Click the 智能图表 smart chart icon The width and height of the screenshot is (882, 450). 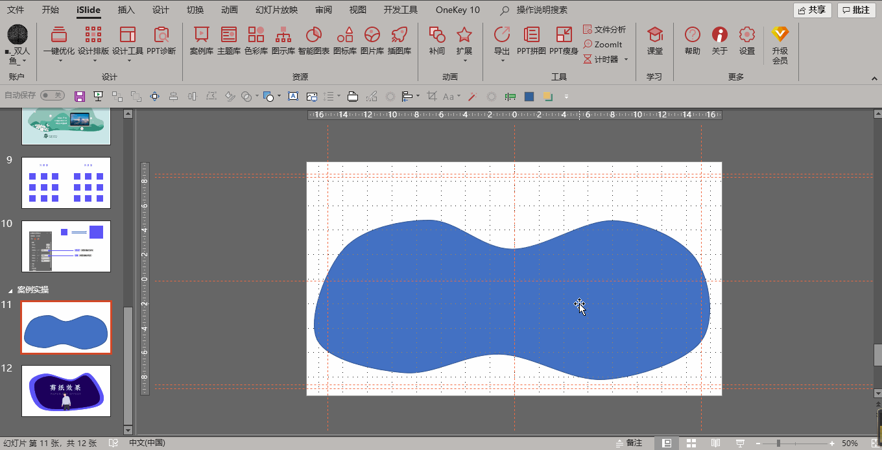pos(313,40)
